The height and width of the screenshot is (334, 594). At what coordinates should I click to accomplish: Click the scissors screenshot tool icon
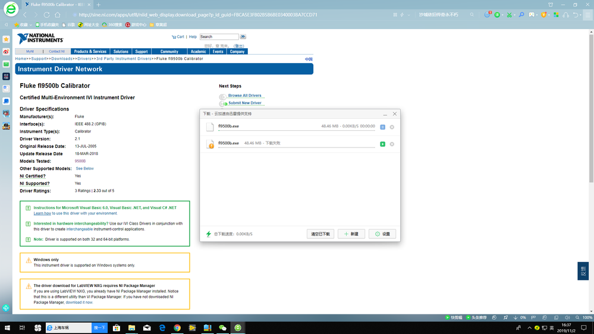(x=509, y=15)
